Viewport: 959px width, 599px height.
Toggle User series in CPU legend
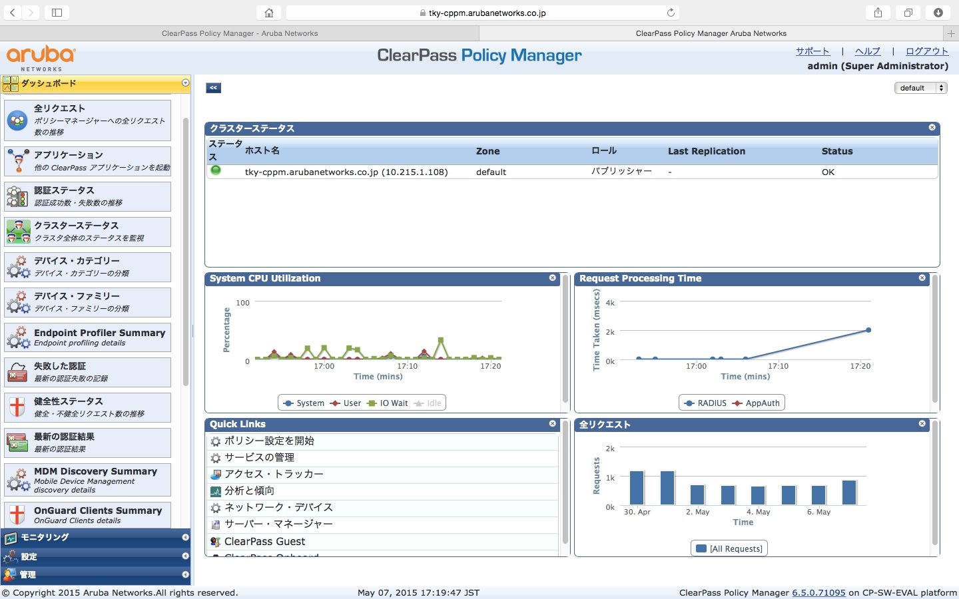coord(346,403)
